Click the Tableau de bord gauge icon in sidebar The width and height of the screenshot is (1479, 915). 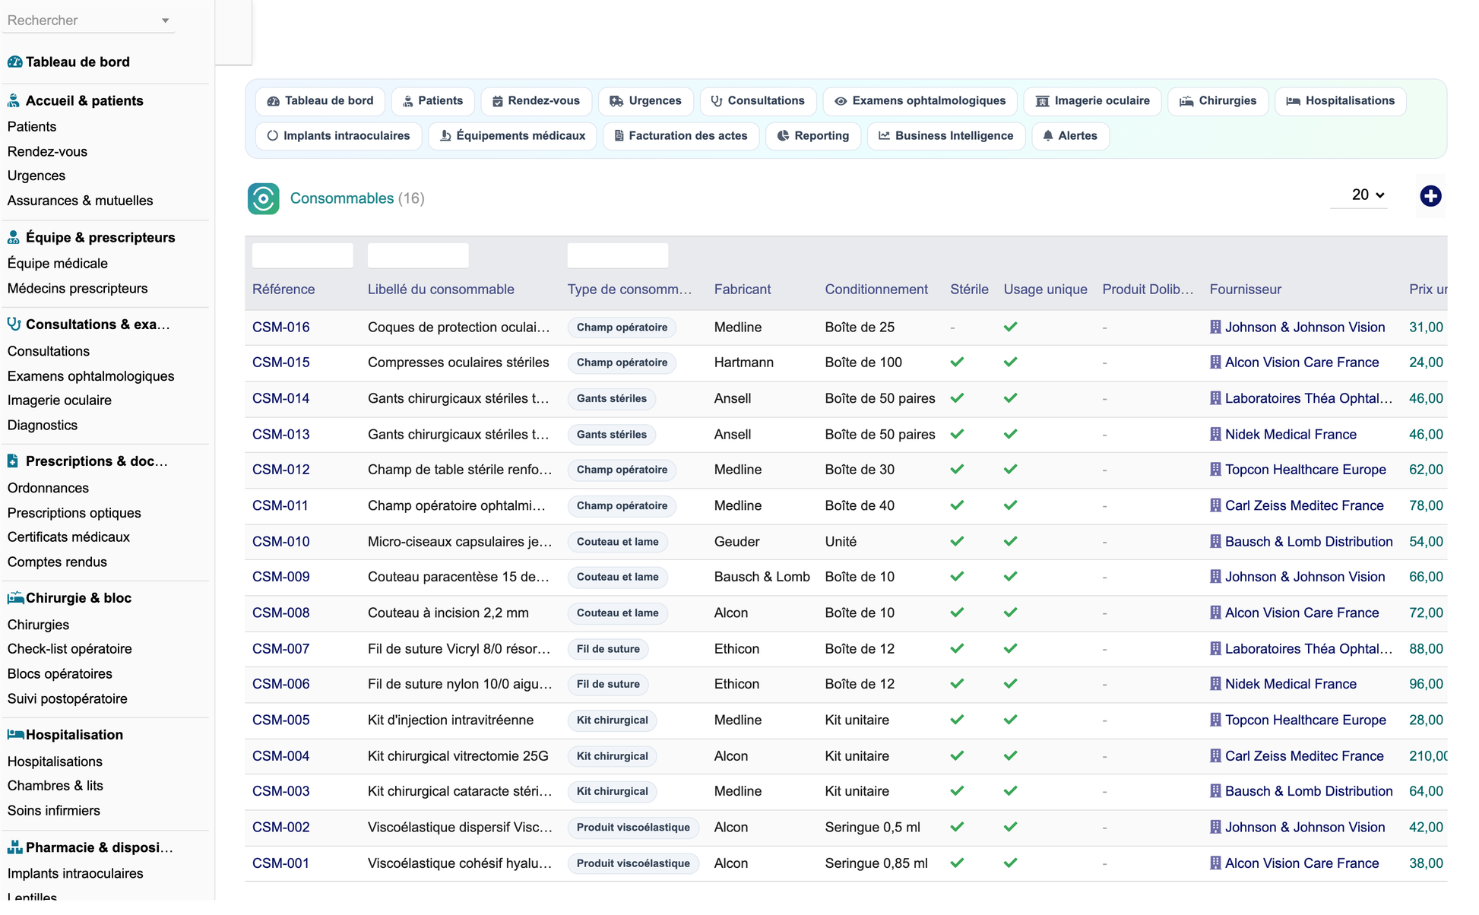(14, 62)
